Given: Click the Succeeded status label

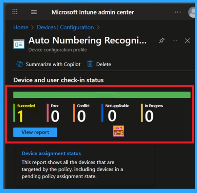Looking at the screenshot, I should [26, 106].
